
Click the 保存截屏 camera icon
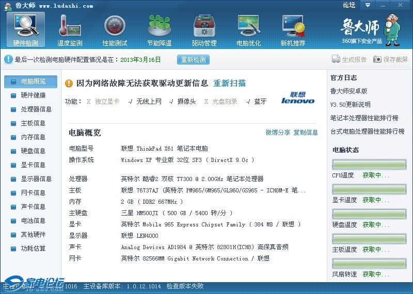377,60
